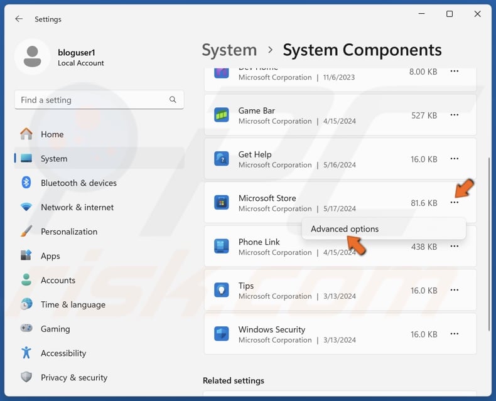Open more options for Get Help
This screenshot has height=401, width=496.
[x=454, y=159]
